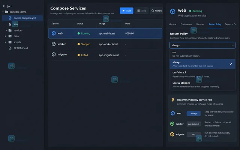Screen dimensions: 240x150
Task: Click the Restart button
Action: [x=156, y=11]
